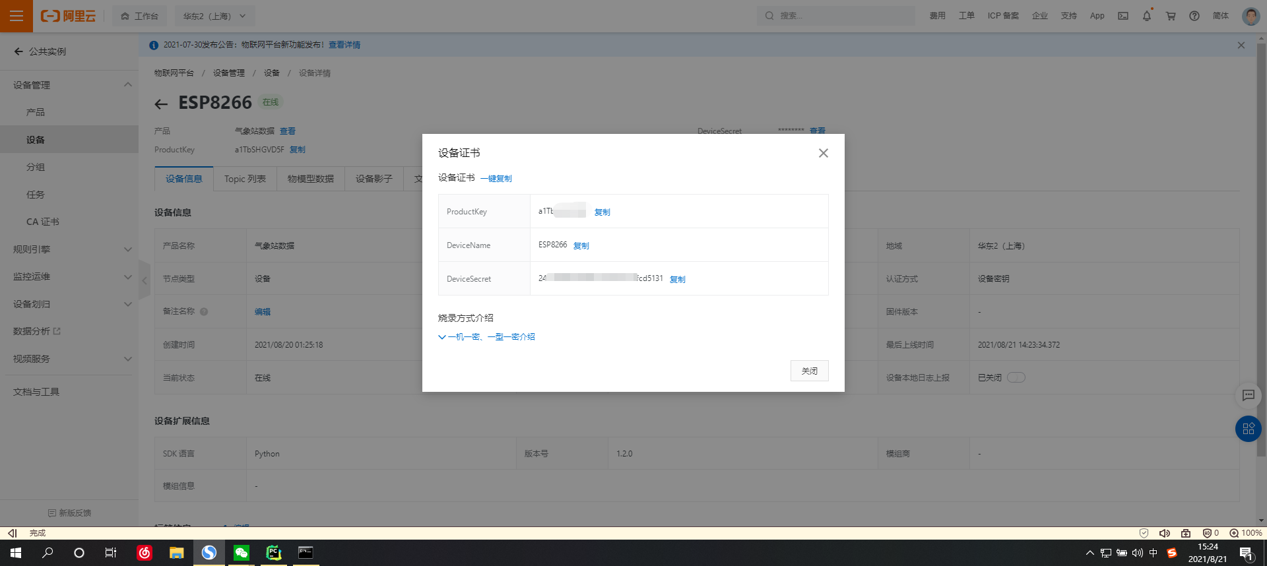Open the terminal window from taskbar

(x=306, y=553)
